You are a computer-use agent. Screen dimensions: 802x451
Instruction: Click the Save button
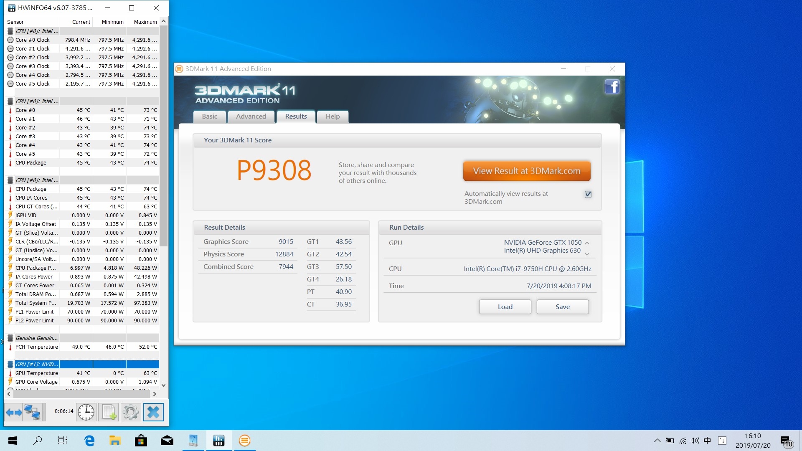pos(563,307)
